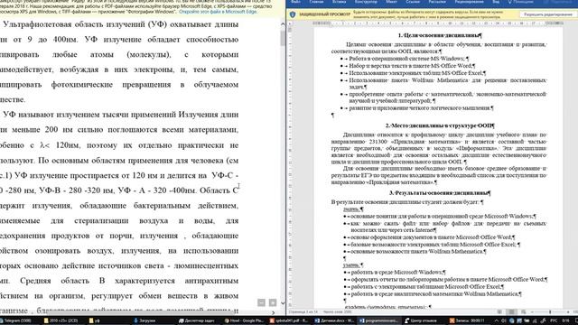
Task: Switch to Датчики.docx Word taskbar button
Action: [334, 320]
